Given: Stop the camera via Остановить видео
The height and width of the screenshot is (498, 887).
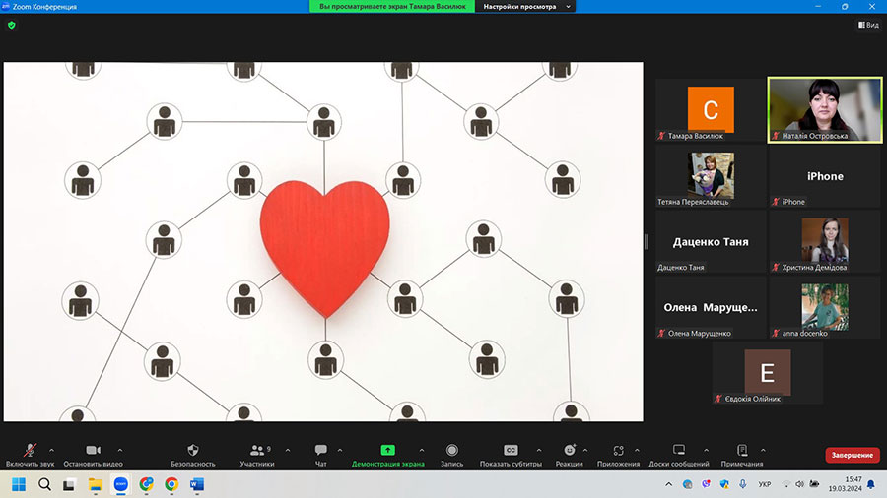Looking at the screenshot, I should (93, 451).
